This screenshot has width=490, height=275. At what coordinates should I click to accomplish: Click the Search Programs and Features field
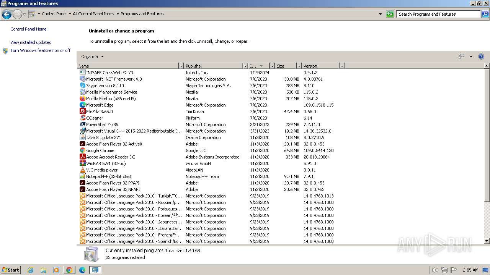(x=438, y=14)
